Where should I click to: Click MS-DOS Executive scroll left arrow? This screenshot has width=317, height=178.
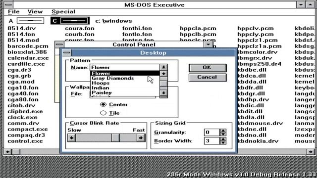tap(8, 152)
